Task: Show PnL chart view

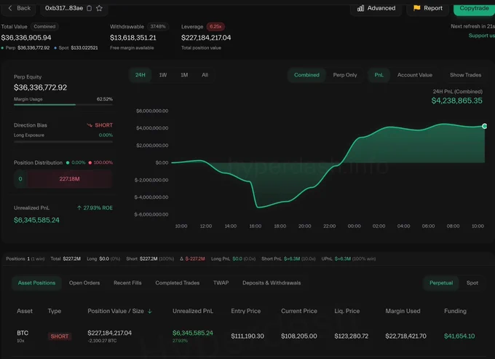Action: coord(379,75)
